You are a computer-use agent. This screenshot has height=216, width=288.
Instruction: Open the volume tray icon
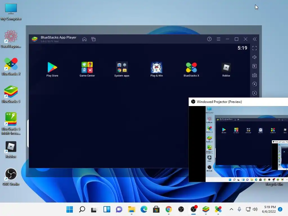pyautogui.click(x=255, y=209)
